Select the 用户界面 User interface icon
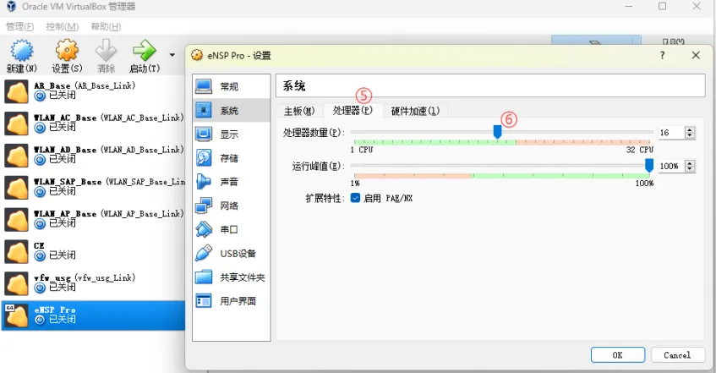The image size is (716, 373). pyautogui.click(x=204, y=301)
